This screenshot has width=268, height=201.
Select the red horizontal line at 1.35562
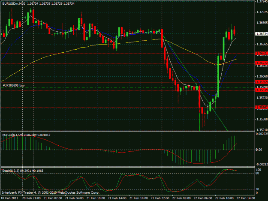128,108
